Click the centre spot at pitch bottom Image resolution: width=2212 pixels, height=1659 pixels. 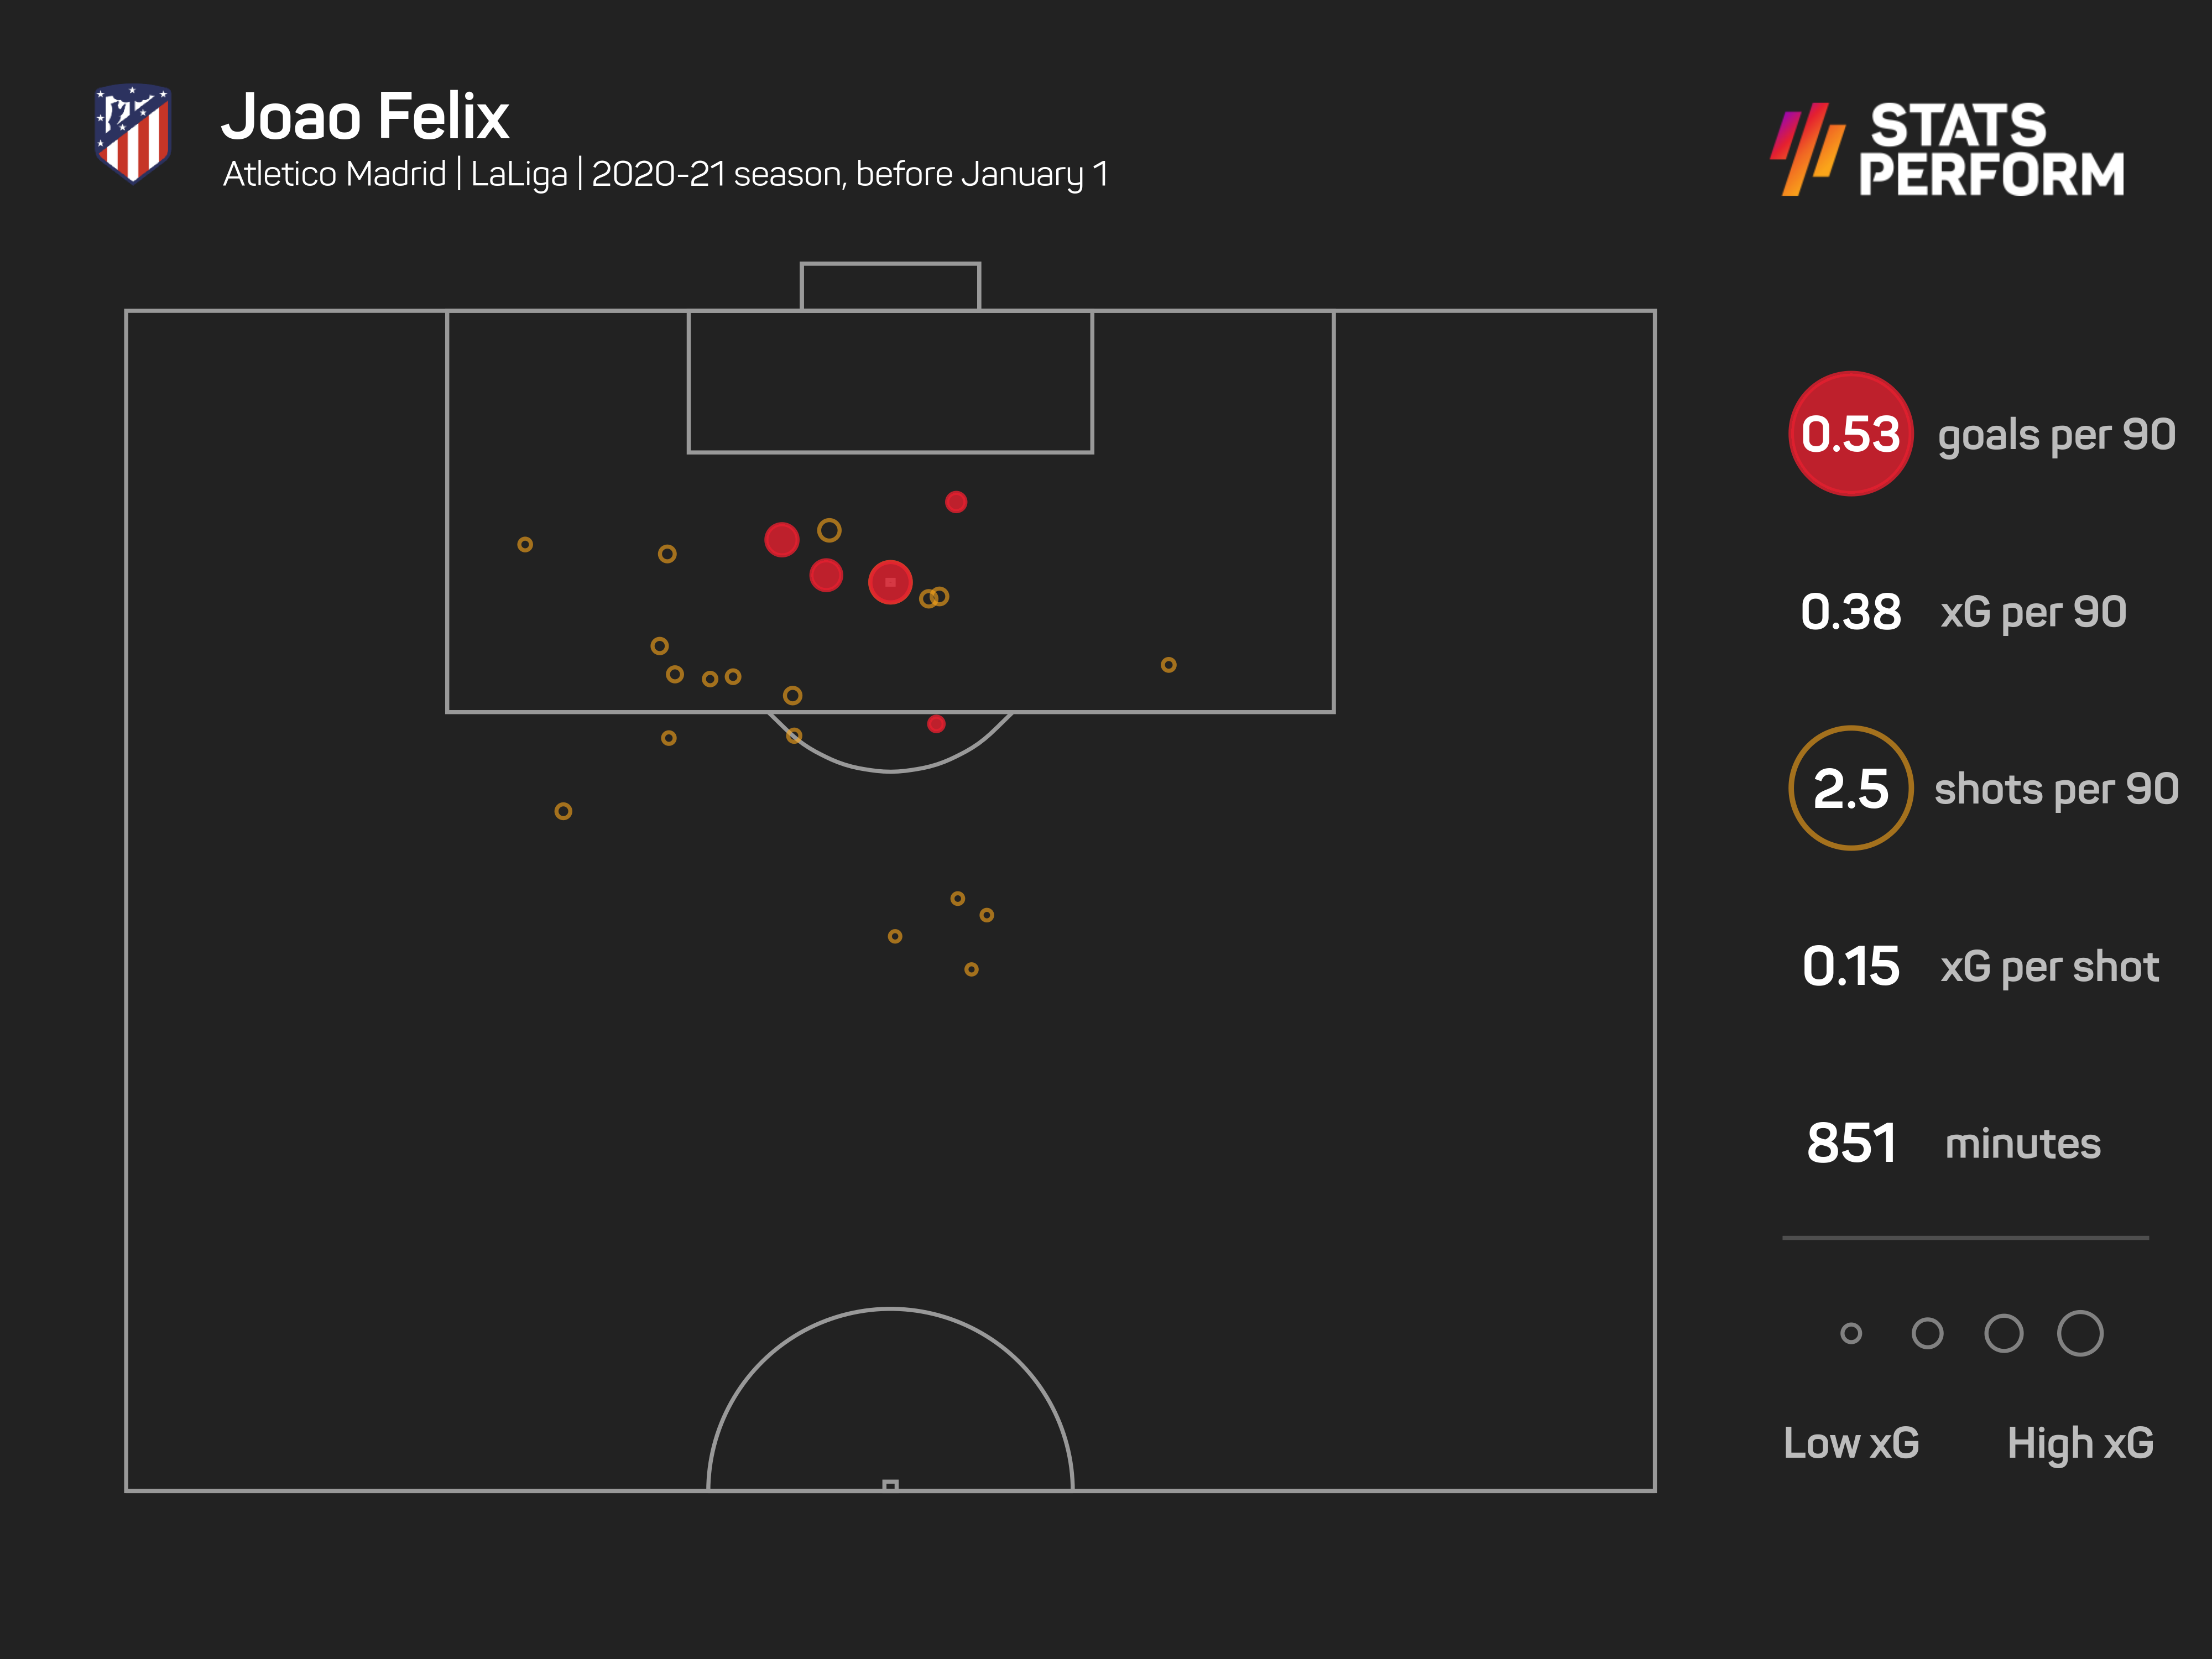pos(890,1485)
